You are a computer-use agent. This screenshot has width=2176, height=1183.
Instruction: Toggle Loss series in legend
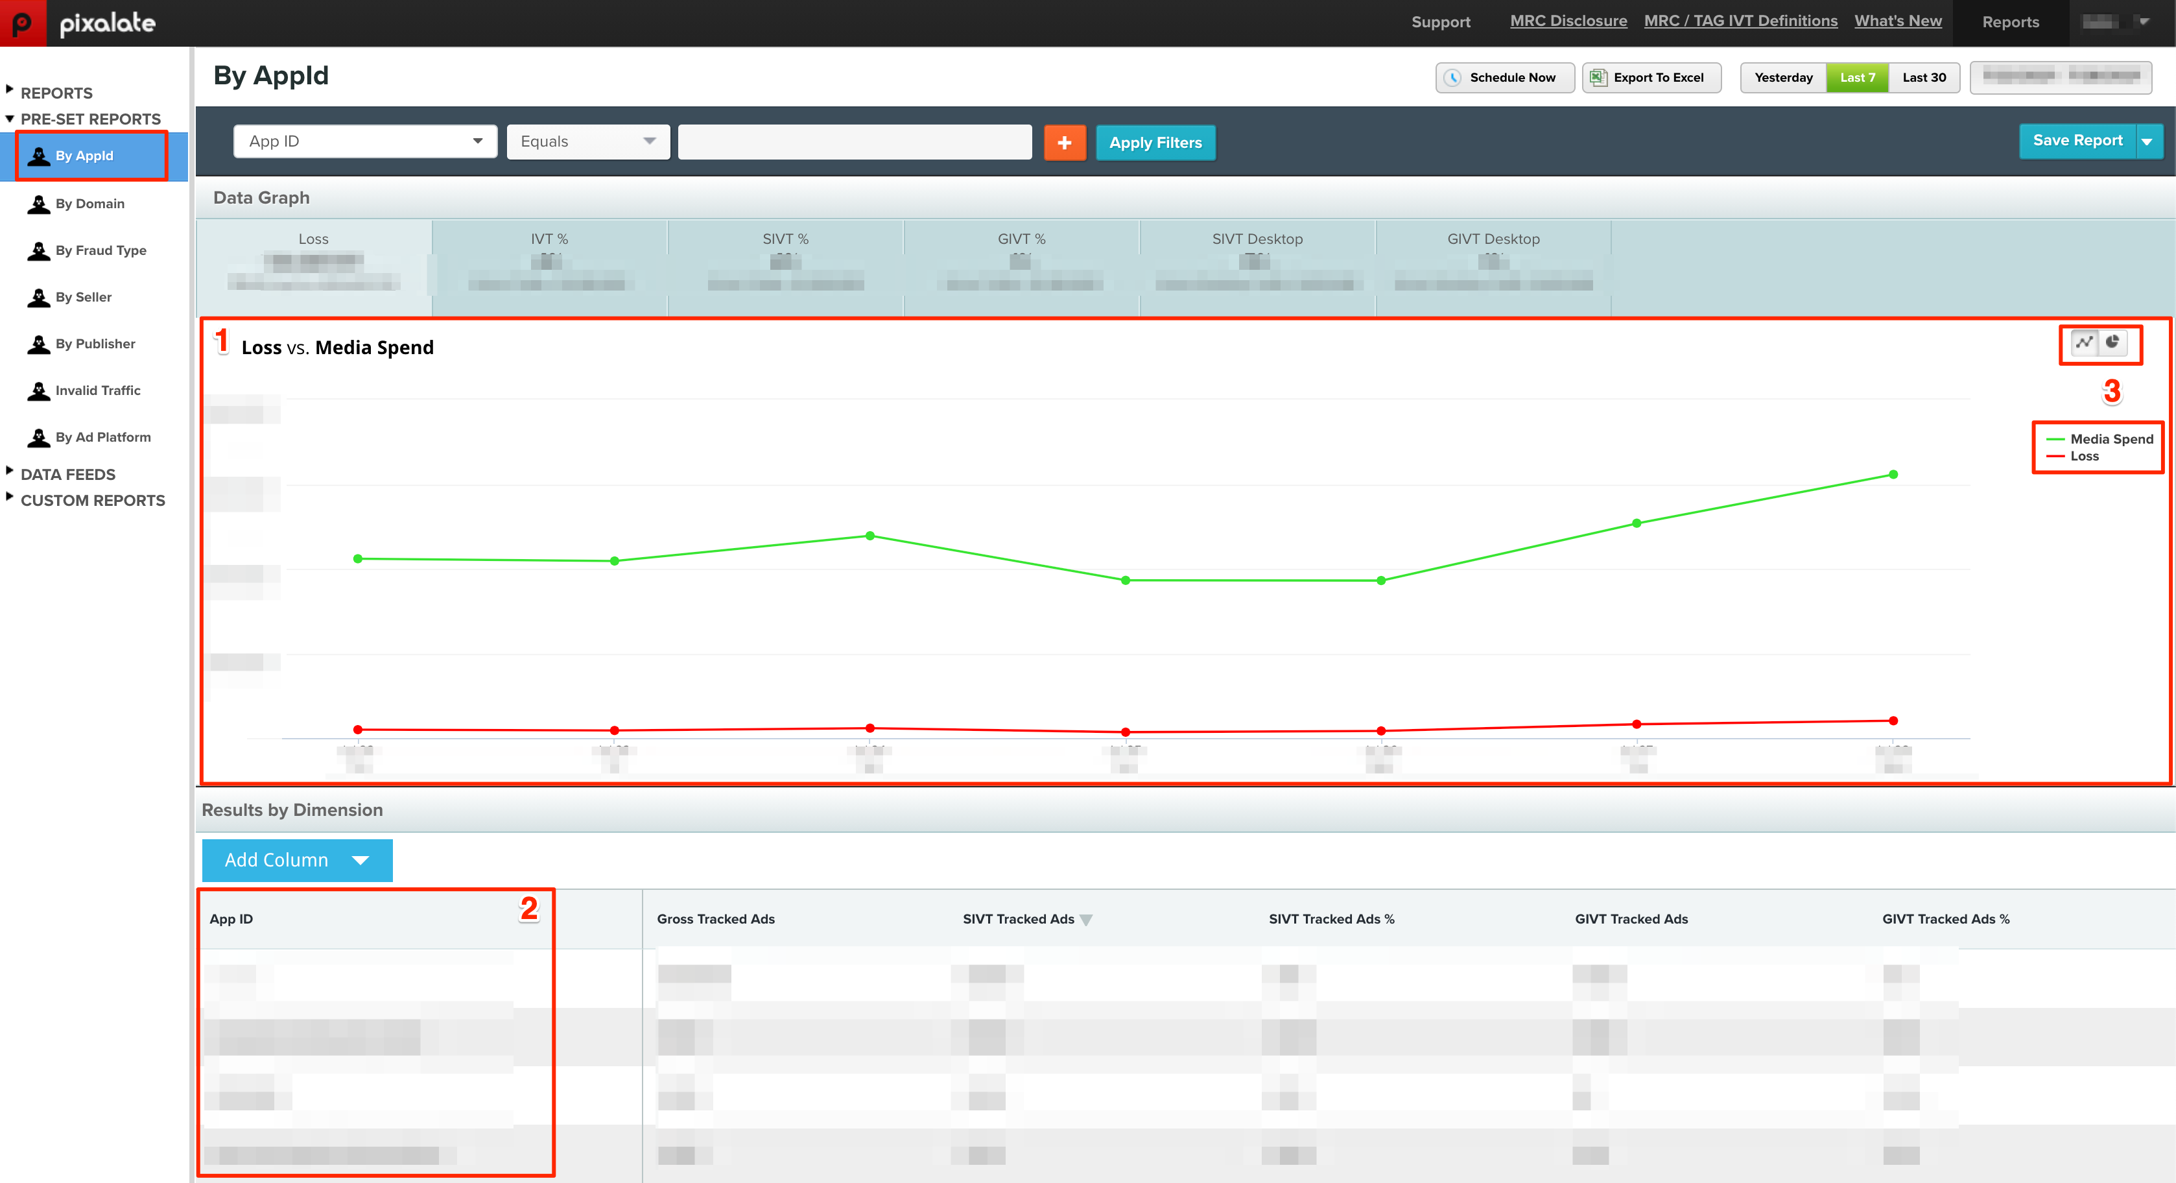tap(2072, 457)
